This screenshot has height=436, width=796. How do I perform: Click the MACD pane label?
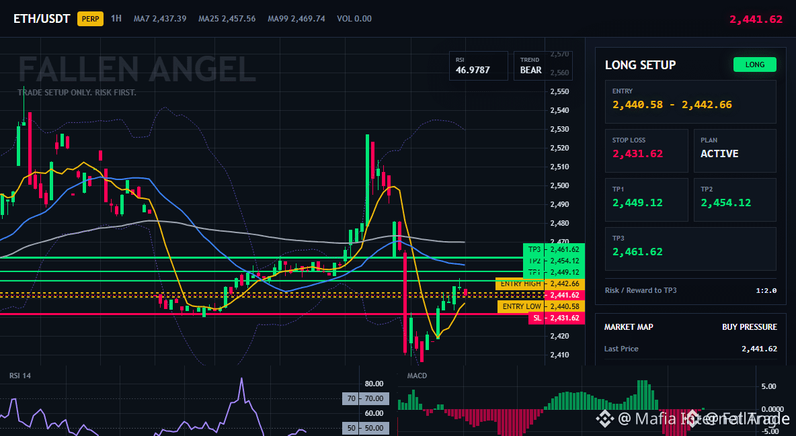click(x=417, y=376)
